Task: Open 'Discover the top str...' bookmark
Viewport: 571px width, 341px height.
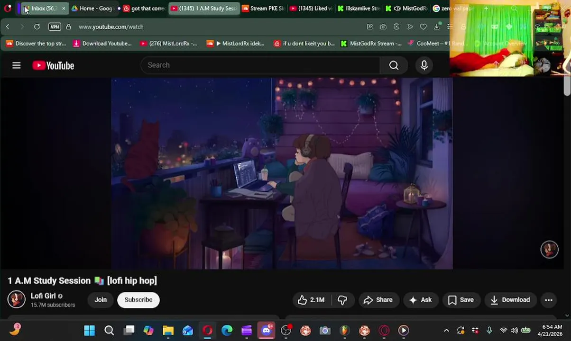Action: 36,44
